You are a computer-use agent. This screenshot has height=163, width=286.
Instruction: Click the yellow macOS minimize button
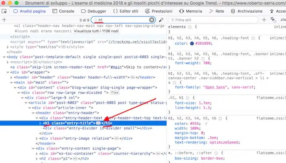(10, 3)
